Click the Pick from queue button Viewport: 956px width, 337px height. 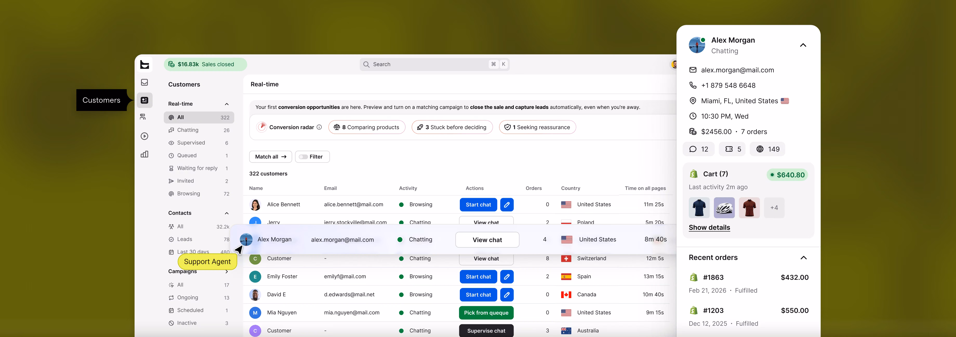point(486,313)
